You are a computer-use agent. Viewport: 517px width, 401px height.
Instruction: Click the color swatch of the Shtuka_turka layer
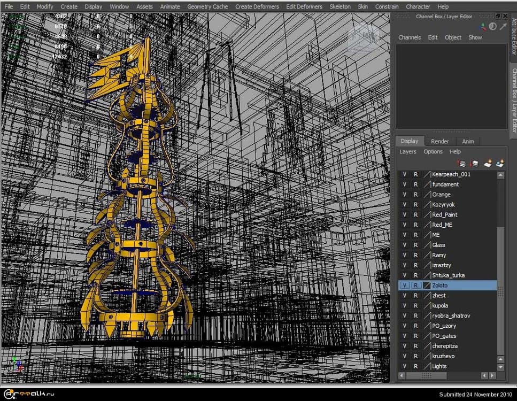(427, 275)
